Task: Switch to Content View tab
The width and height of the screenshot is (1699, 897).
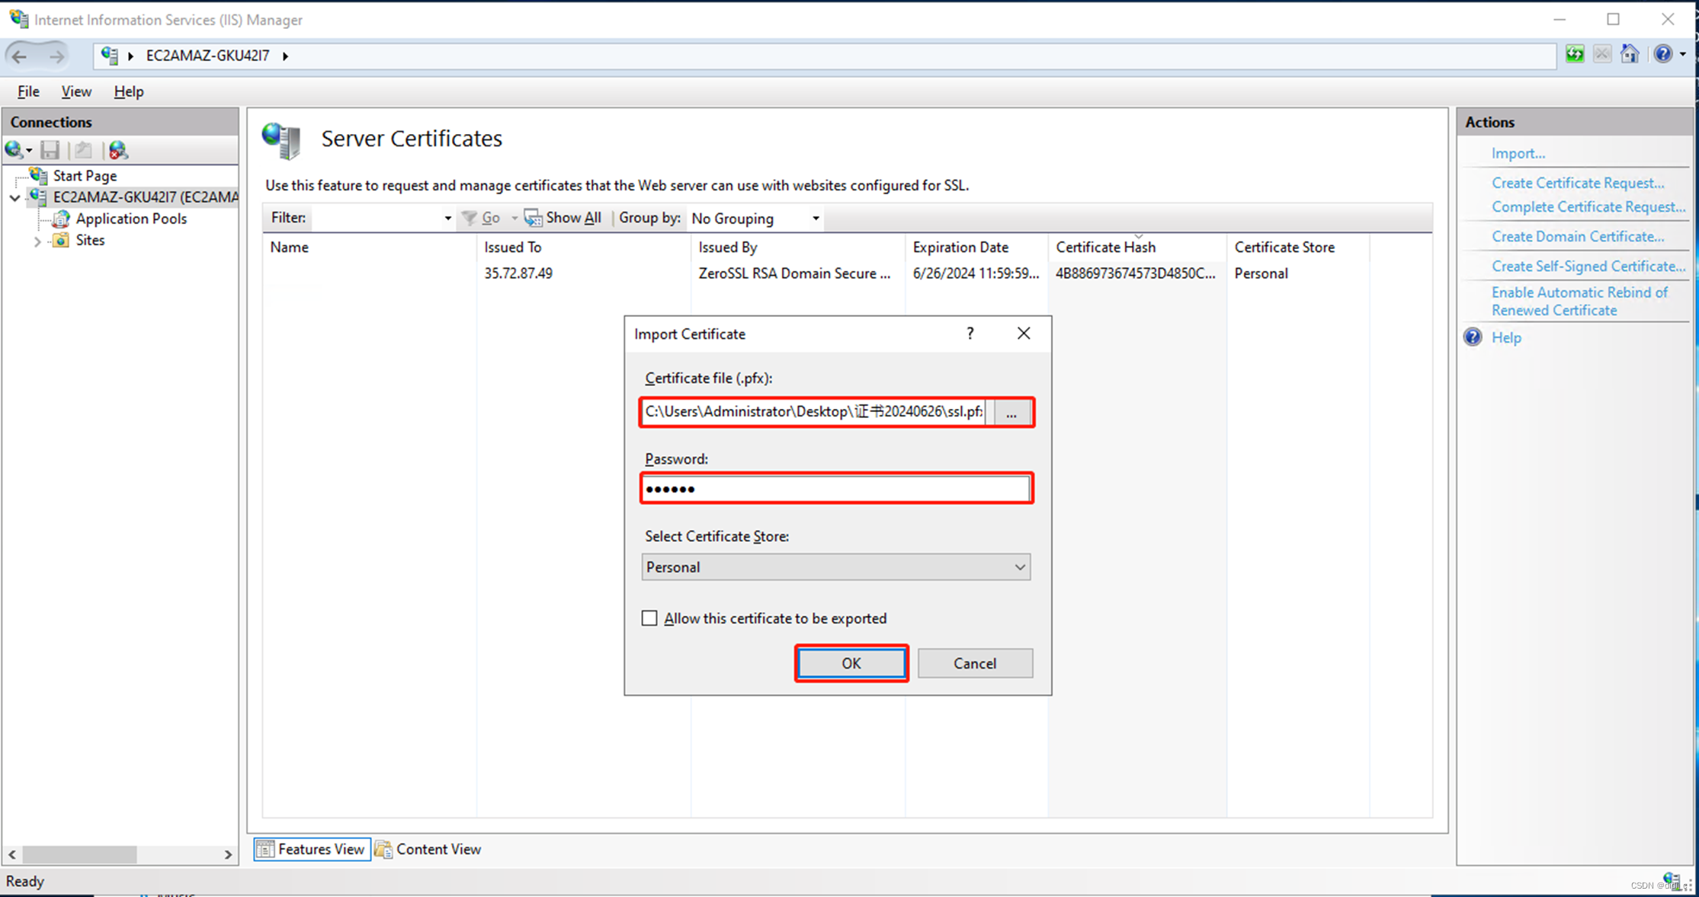Action: point(429,849)
